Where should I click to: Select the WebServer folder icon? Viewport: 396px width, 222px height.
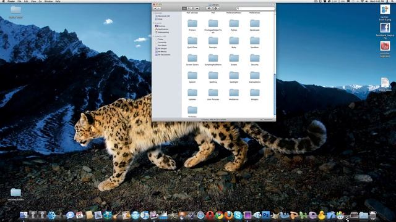pyautogui.click(x=234, y=93)
